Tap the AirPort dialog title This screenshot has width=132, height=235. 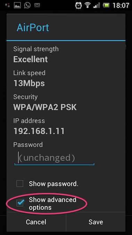pos(33,27)
